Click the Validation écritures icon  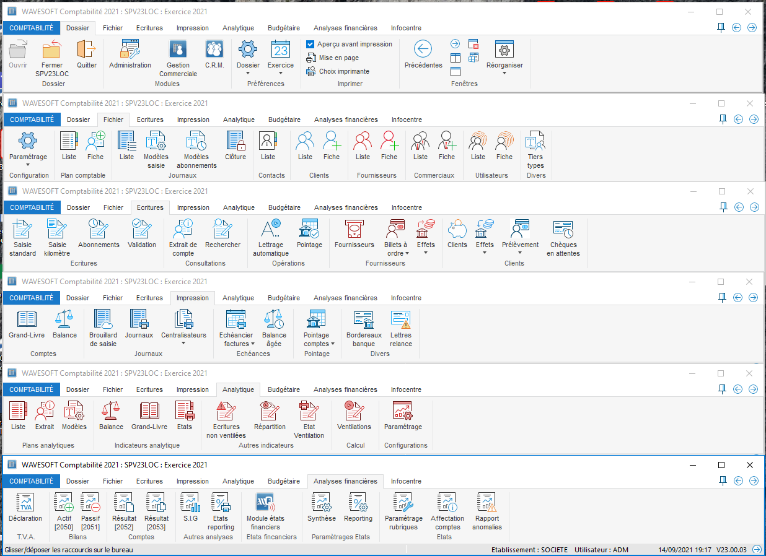coord(142,229)
